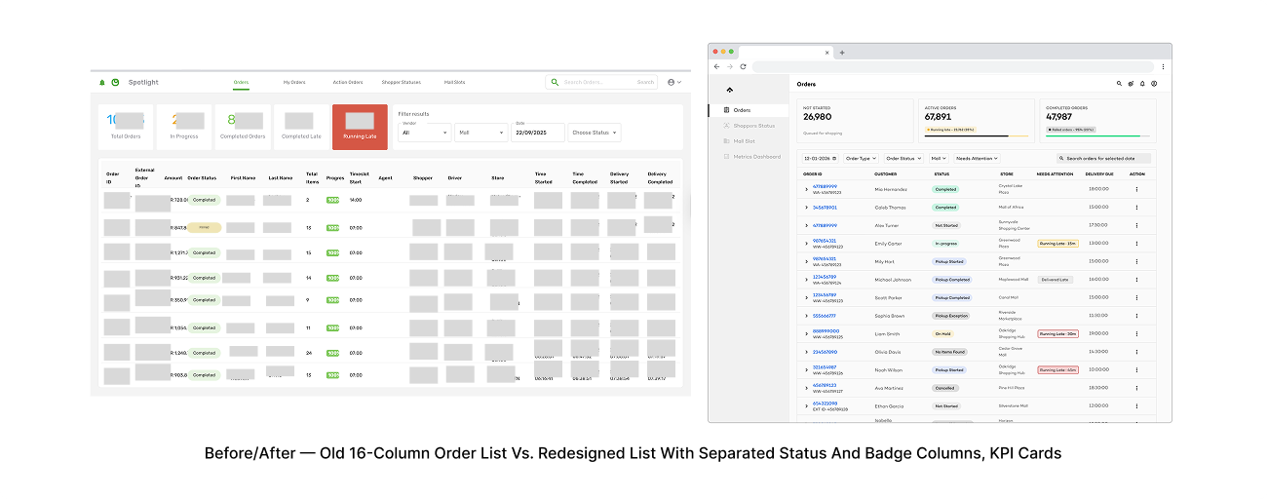Open the settings gear icon in redesigned header
Screen dimensions: 1268x499
point(1131,84)
